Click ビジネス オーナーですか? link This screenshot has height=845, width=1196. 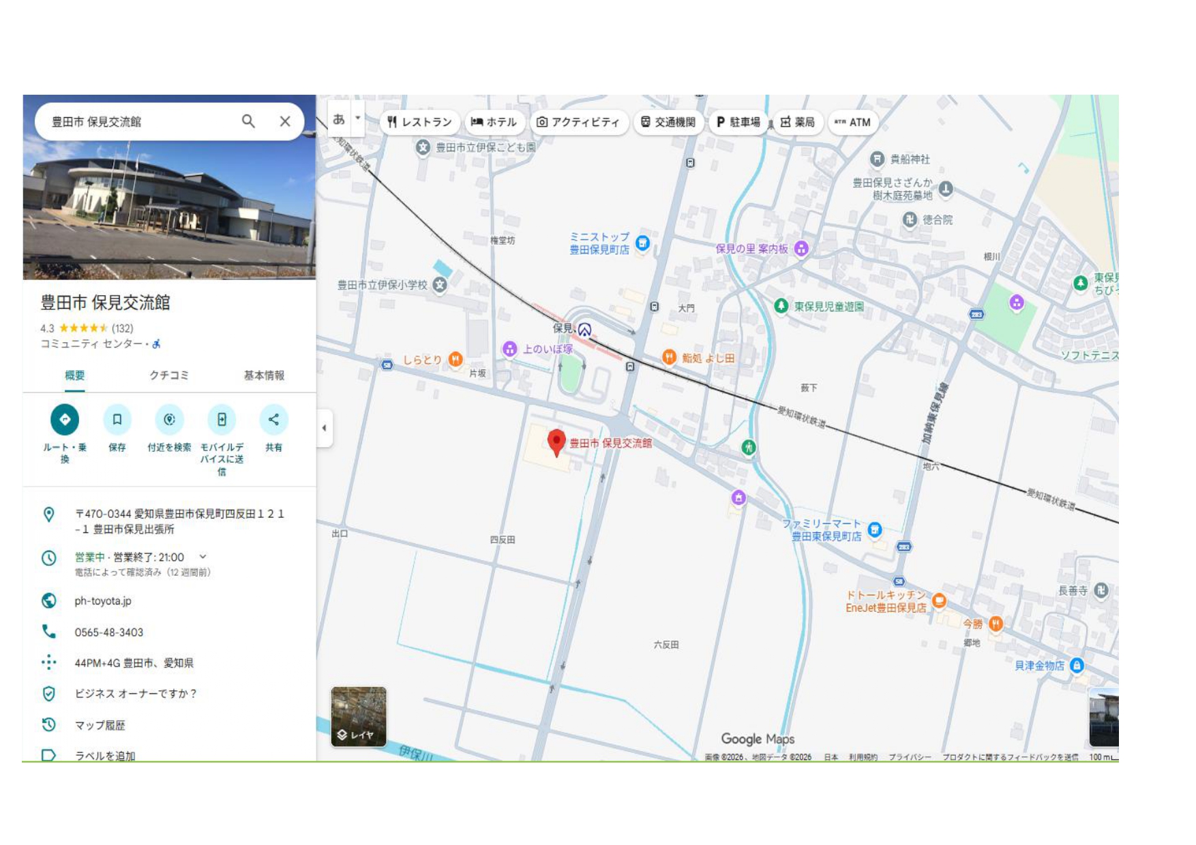(x=134, y=694)
